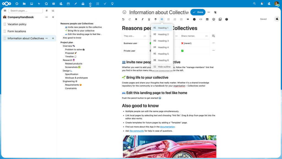The width and height of the screenshot is (282, 159).
Task: Open the Talk app icon
Action: coord(46,3)
